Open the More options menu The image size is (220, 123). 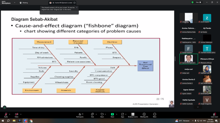[155, 115]
